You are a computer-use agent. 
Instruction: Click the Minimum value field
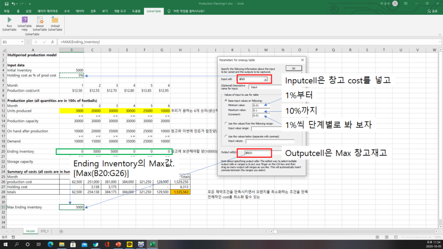click(261, 105)
